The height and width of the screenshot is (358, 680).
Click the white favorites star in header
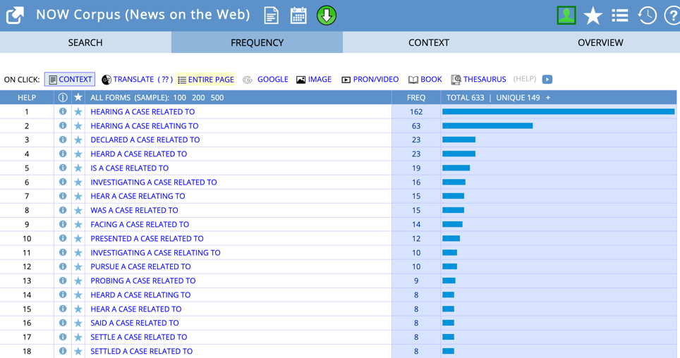(x=593, y=16)
